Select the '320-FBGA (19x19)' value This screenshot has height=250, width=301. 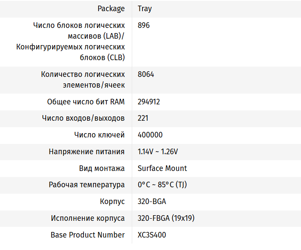pyautogui.click(x=166, y=218)
